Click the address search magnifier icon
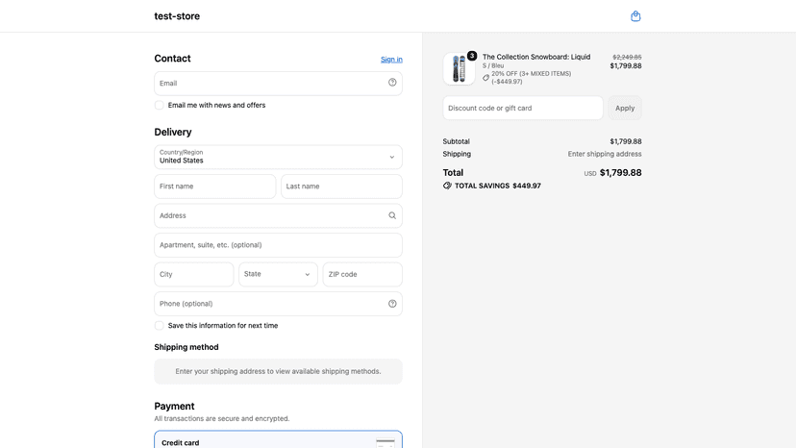The width and height of the screenshot is (796, 448). tap(392, 215)
